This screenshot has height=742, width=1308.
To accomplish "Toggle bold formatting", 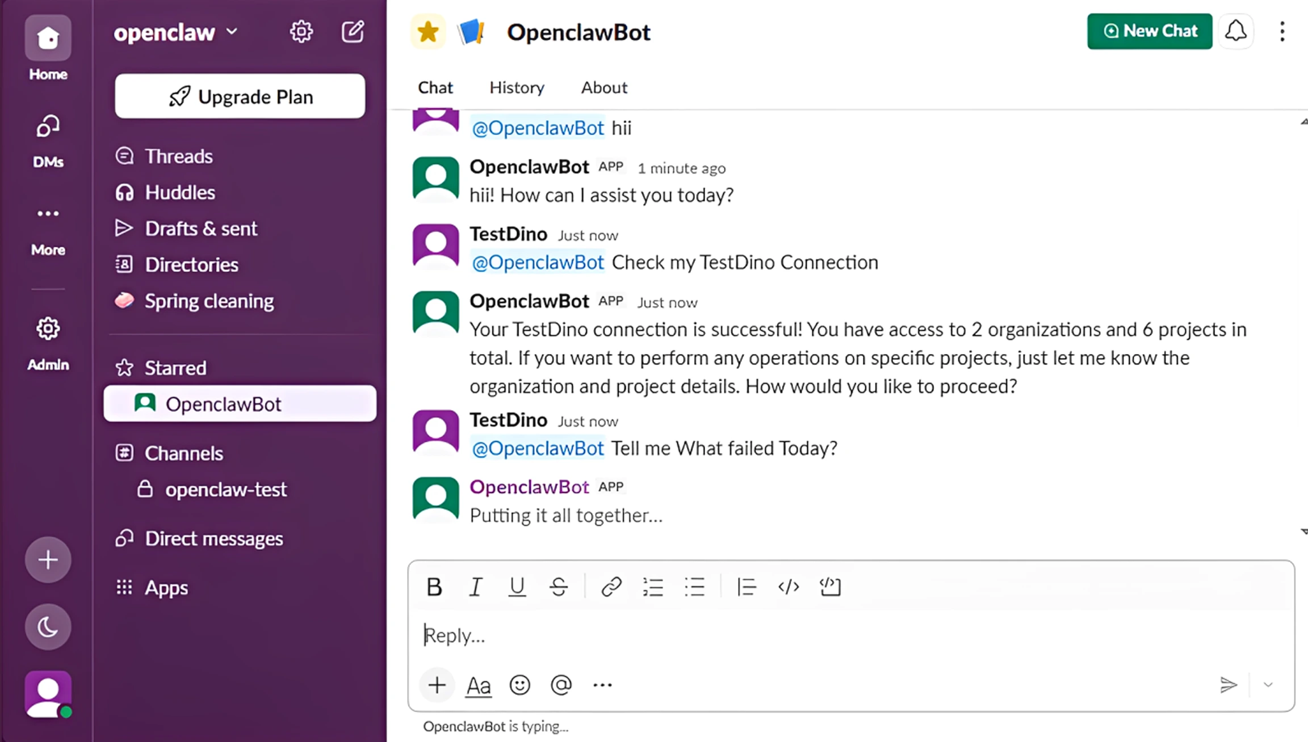I will pos(434,587).
